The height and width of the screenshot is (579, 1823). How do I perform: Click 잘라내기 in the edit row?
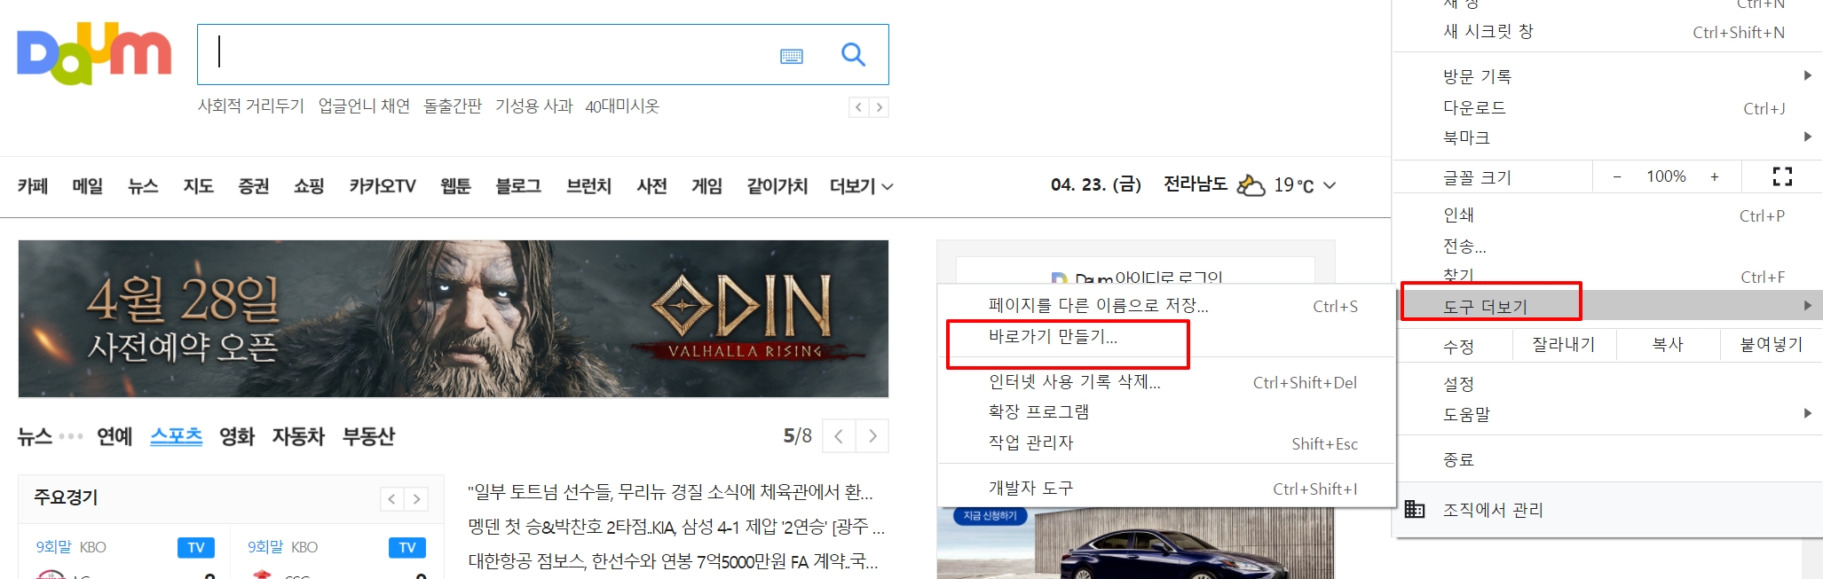coord(1564,345)
